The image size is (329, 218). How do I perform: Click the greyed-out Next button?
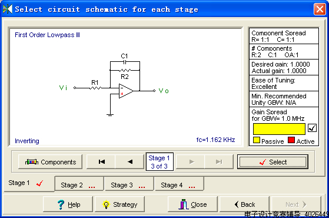point(296,204)
